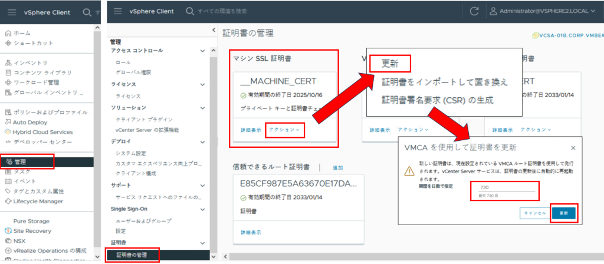The image size is (604, 264).
Task: Open vCenter Server の拡張機能
Action: 147,130
